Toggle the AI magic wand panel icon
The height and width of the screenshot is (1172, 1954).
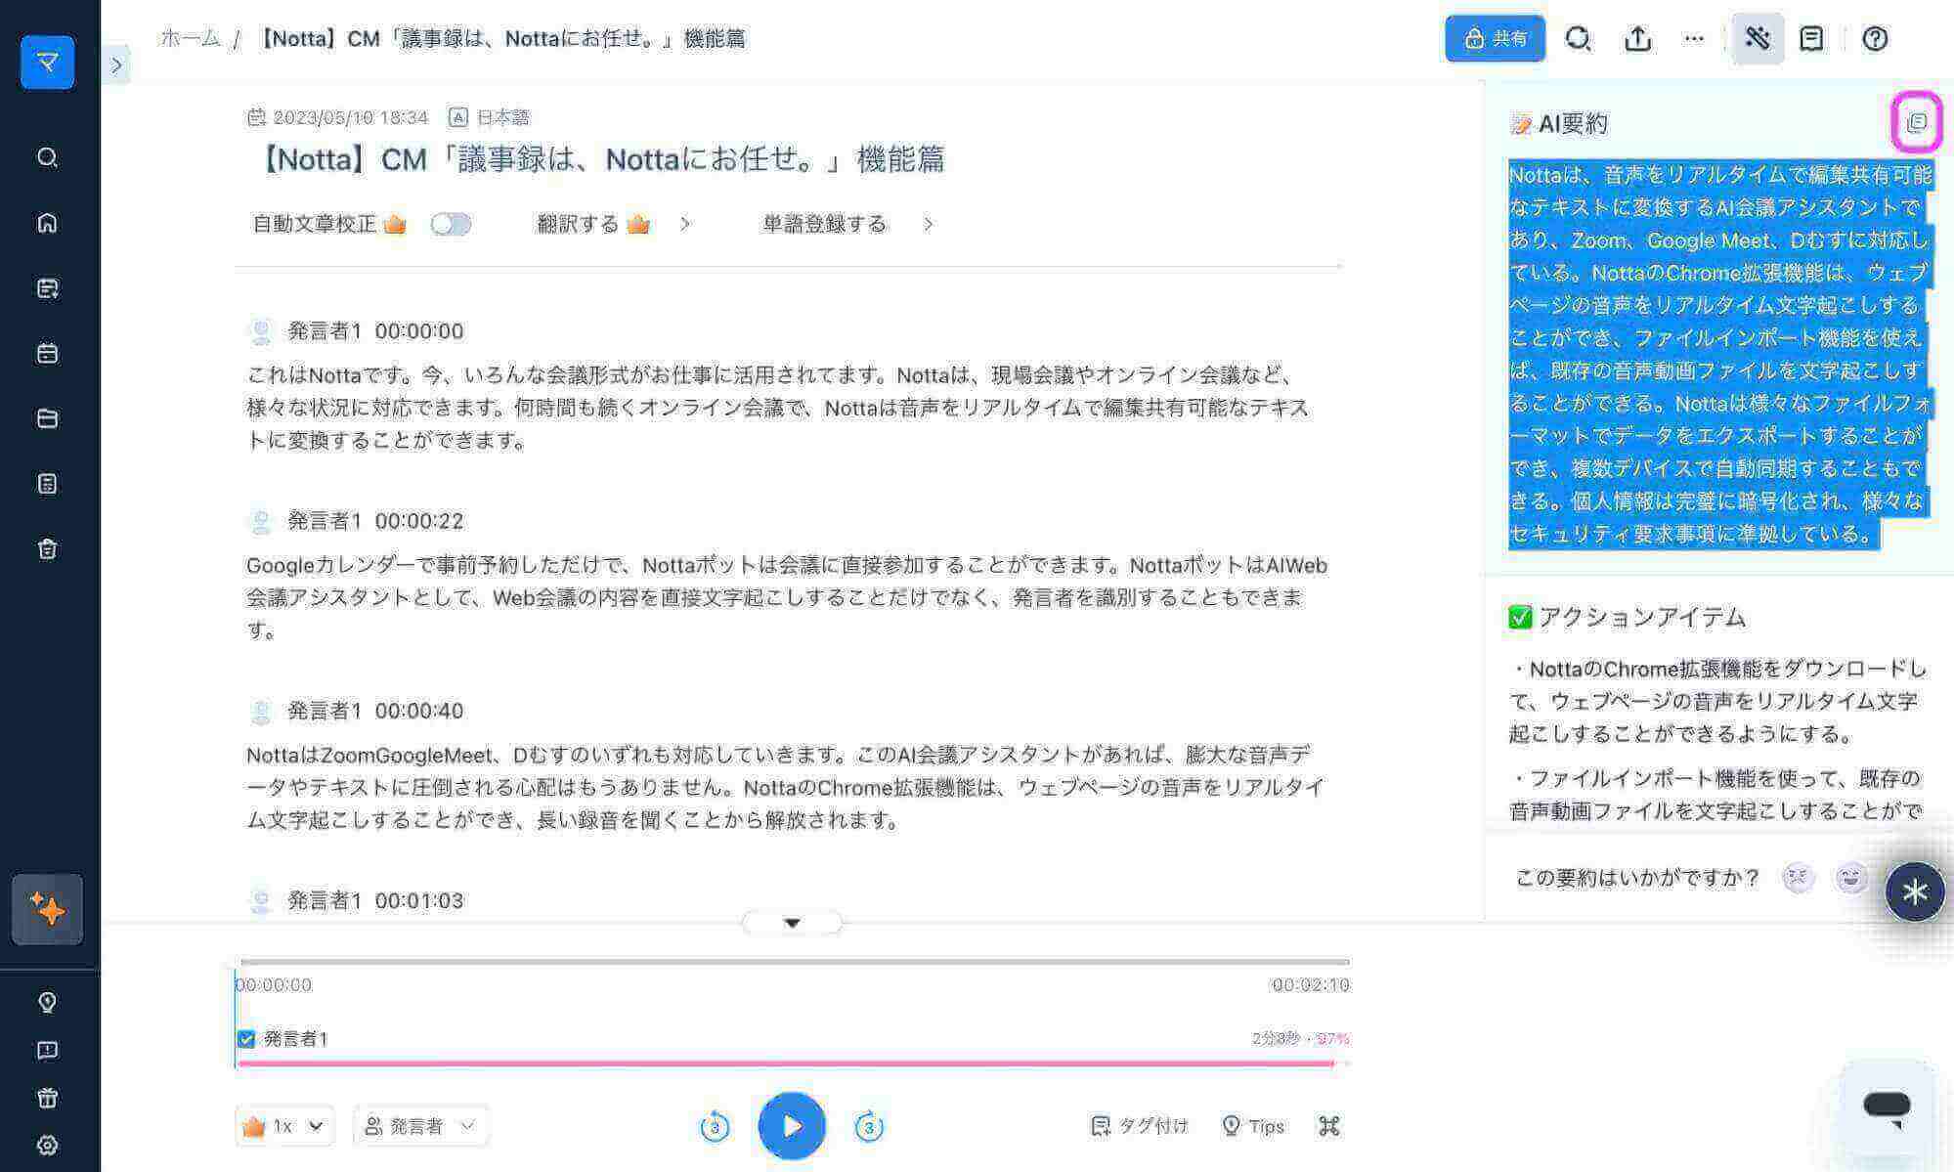1758,38
